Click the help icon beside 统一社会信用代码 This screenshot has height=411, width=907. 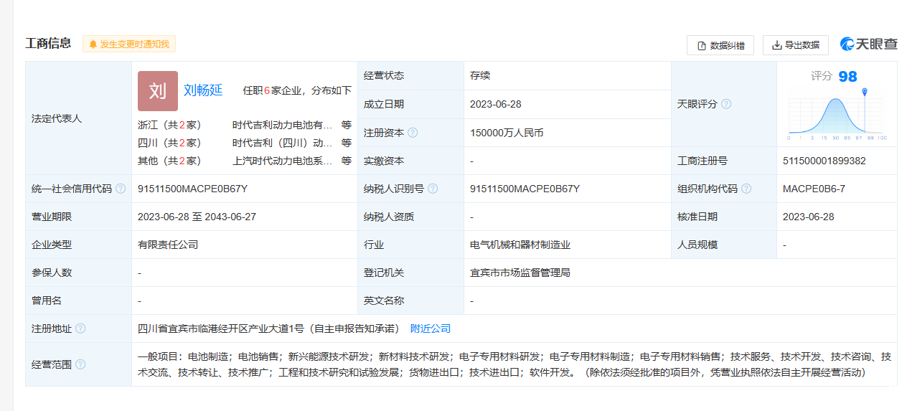(121, 189)
